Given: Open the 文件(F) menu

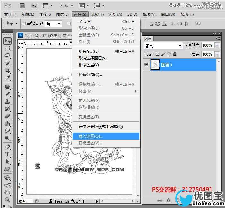Looking at the screenshot, I should pyautogui.click(x=10, y=14).
